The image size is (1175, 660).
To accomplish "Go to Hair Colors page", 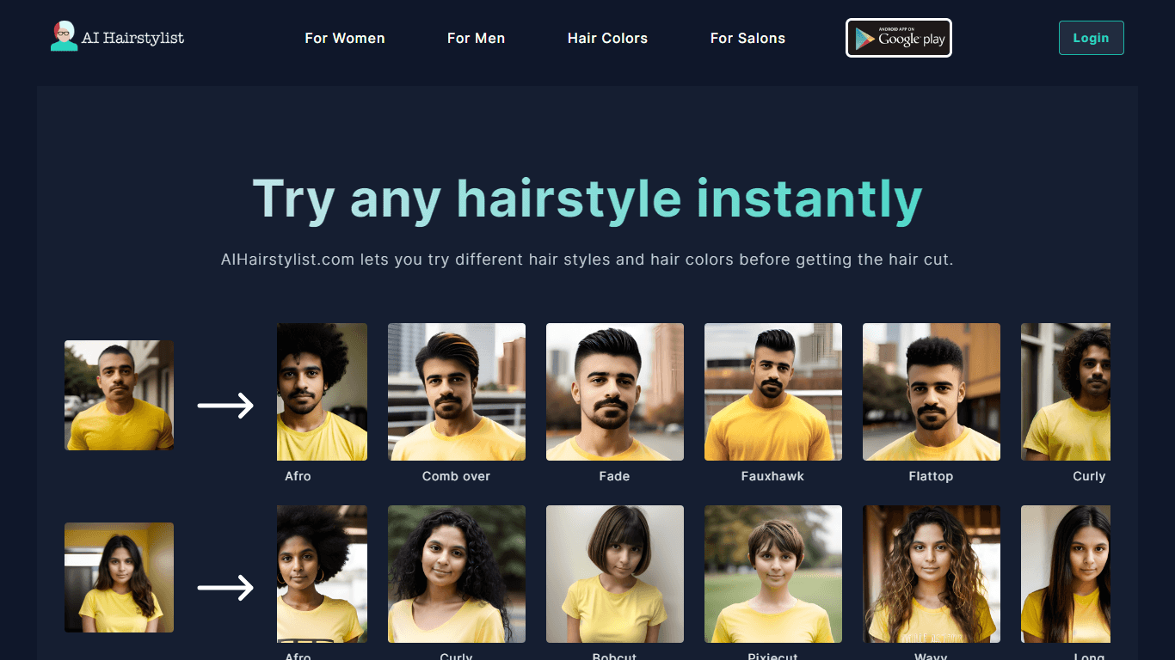I will 607,38.
